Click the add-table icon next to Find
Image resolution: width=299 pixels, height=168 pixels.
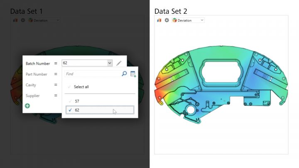(133, 74)
